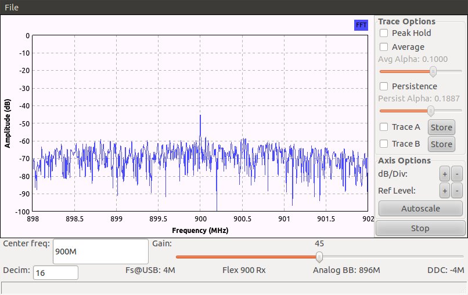The height and width of the screenshot is (295, 468).
Task: Open the File menu
Action: point(12,7)
